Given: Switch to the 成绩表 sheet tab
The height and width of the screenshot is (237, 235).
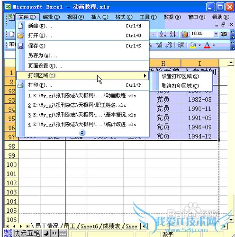Looking at the screenshot, I should (112, 226).
